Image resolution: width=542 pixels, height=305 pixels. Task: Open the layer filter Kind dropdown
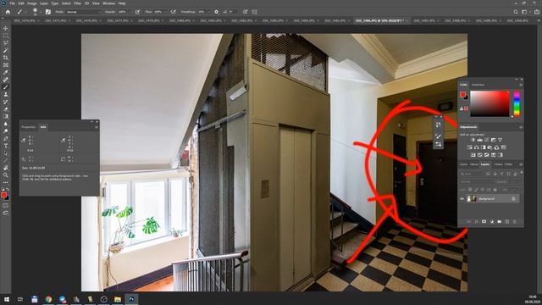(472, 174)
